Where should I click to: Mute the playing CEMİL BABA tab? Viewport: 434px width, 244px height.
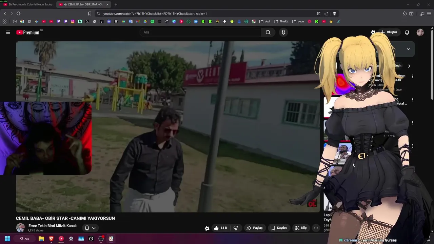[65, 4]
